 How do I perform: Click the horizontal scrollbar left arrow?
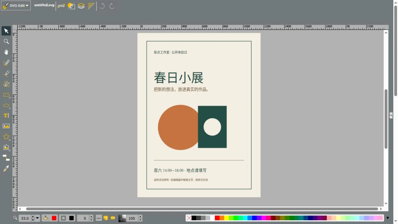point(20,209)
